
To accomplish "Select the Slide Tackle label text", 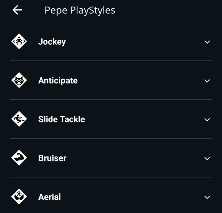I will coord(61,119).
